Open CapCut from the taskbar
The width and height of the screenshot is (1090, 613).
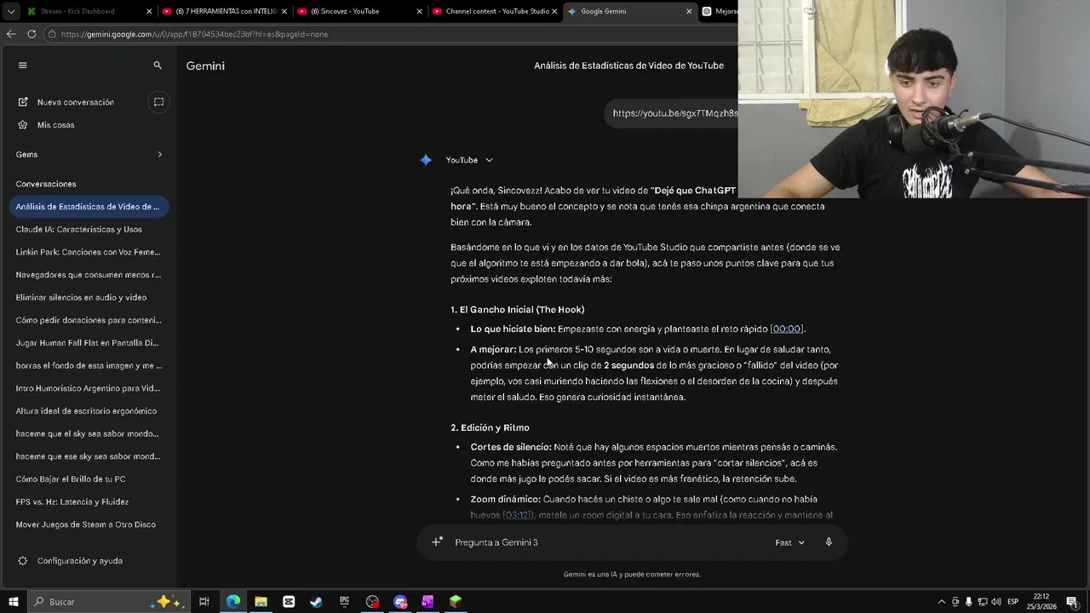[289, 602]
